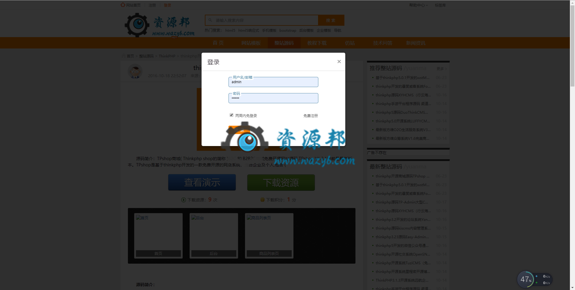The image size is (575, 290).
Task: Open the 登录 link in top bar
Action: coord(167,5)
